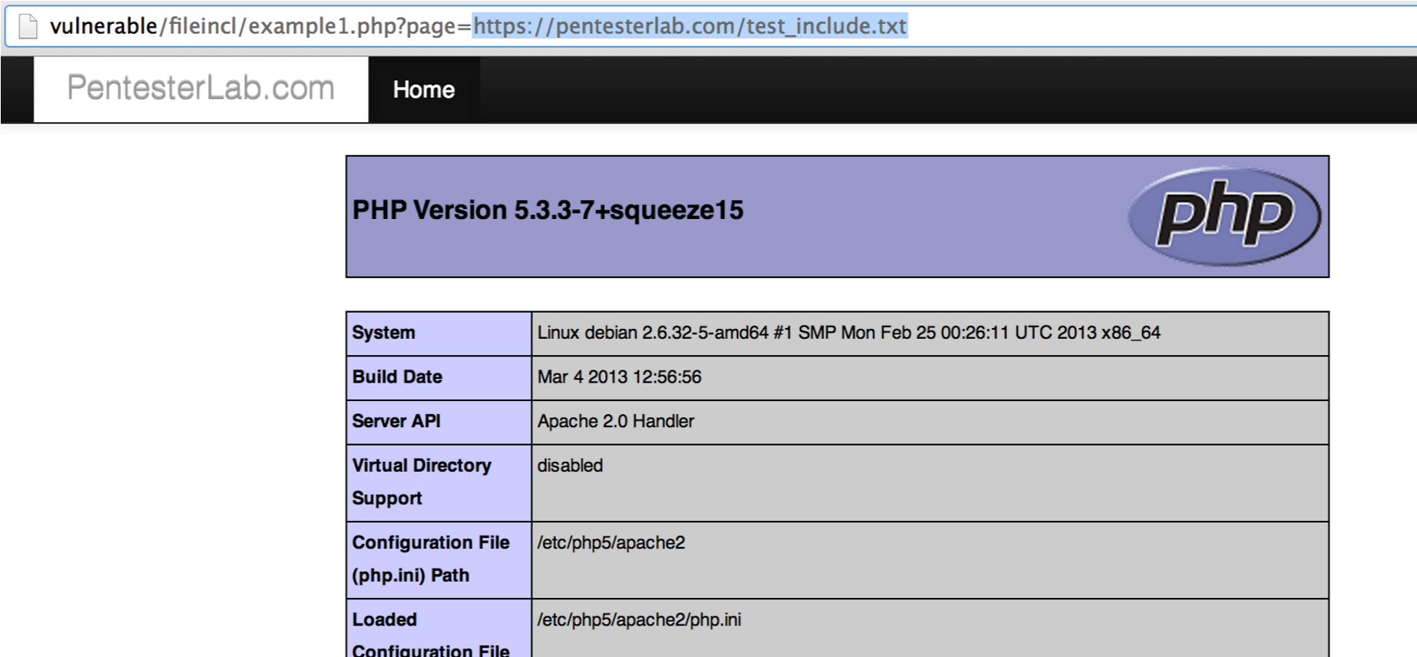Click the PHP logo in the version banner
This screenshot has height=657, width=1417.
[1224, 217]
